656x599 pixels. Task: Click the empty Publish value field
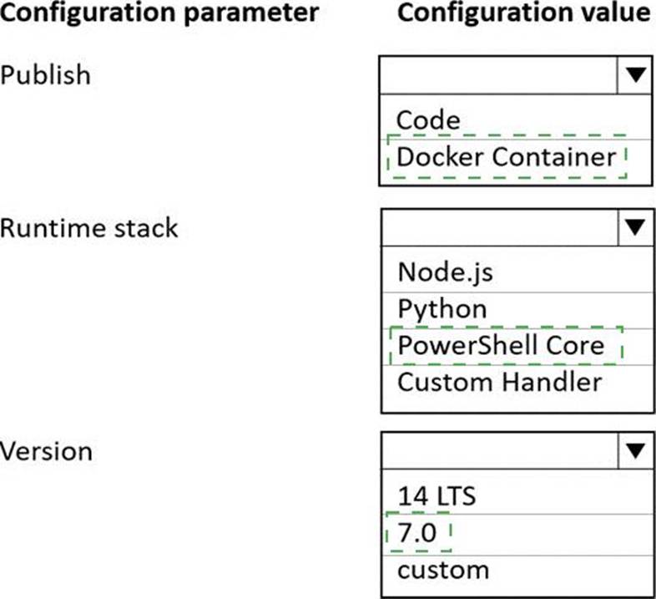[499, 75]
